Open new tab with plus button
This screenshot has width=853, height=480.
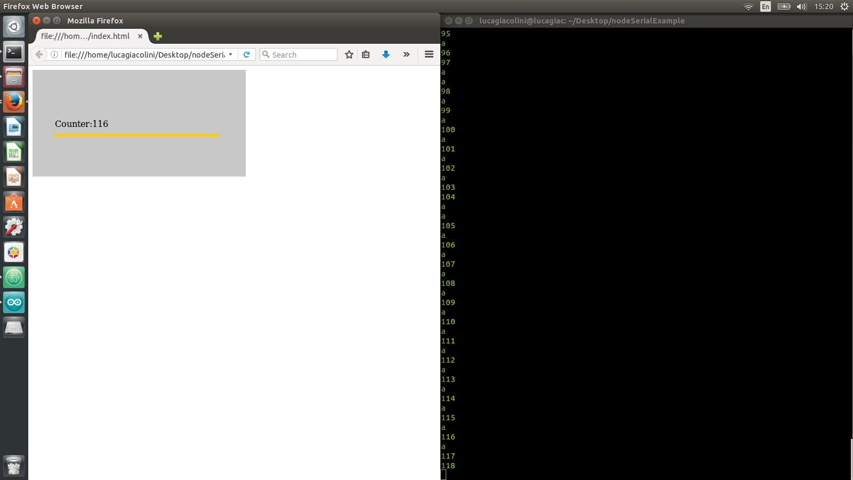pos(157,36)
